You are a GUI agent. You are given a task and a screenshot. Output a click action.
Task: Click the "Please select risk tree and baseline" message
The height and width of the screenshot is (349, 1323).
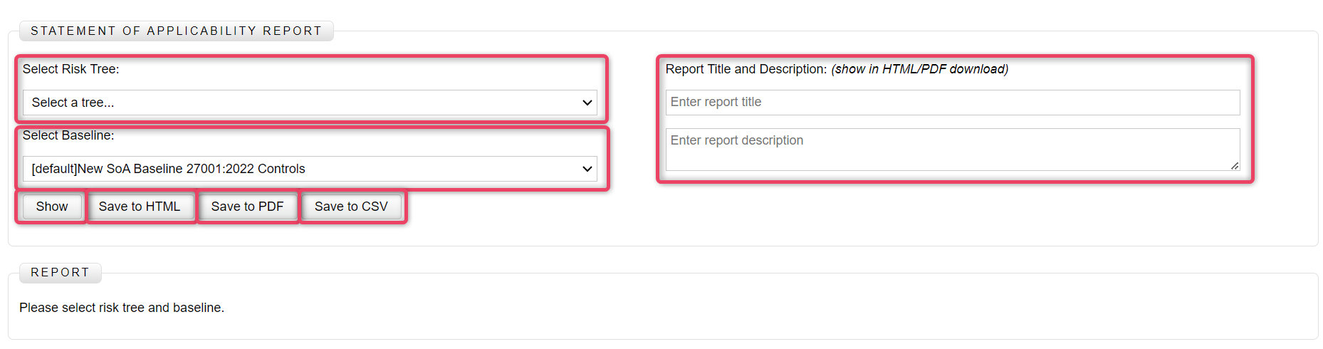[122, 308]
